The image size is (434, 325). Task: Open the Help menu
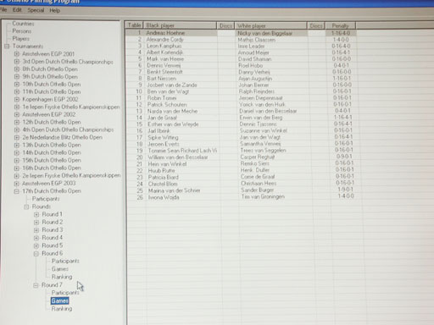(x=55, y=10)
